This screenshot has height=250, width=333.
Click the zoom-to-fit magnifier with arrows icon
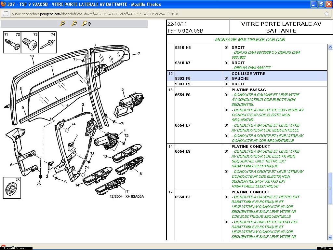(87, 23)
